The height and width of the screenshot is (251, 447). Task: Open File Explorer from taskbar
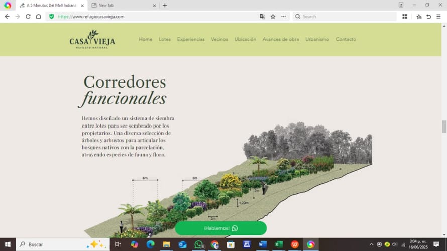166,244
